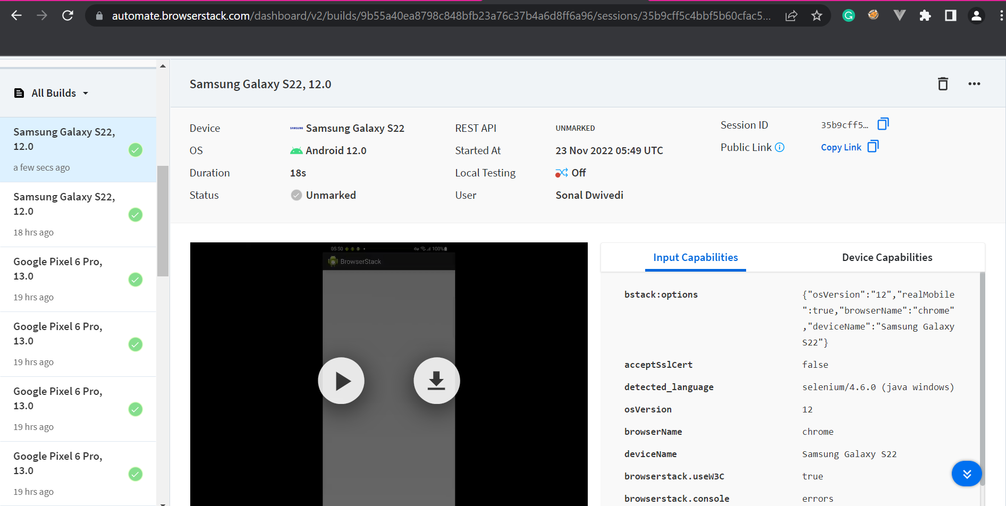Click the builds sidebar scrollbar thumb
The image size is (1006, 506).
coord(163,221)
